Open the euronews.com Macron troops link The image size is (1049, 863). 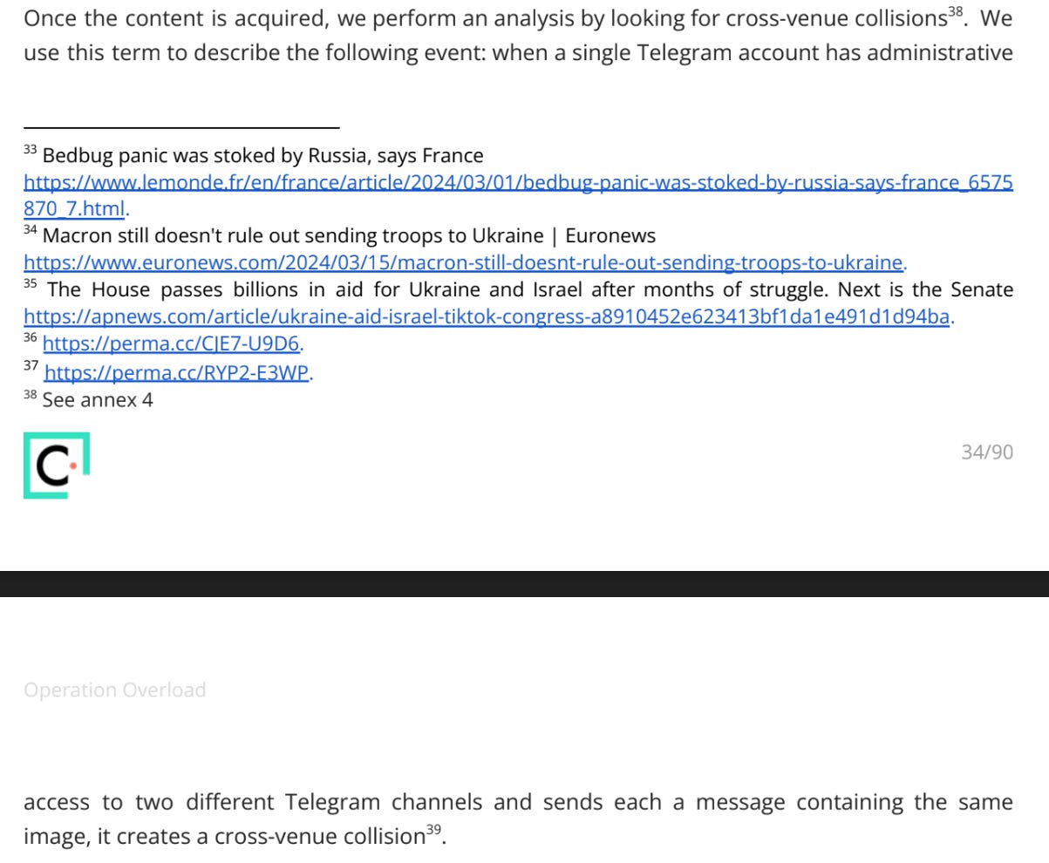[463, 262]
